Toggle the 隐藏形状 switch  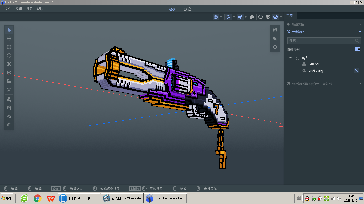click(x=358, y=49)
